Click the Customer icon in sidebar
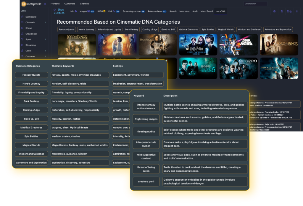This screenshot has width=303, height=206. tap(22, 56)
